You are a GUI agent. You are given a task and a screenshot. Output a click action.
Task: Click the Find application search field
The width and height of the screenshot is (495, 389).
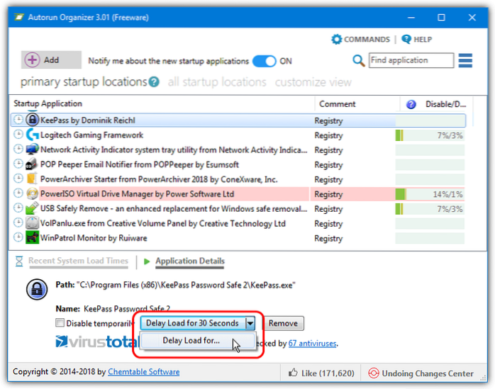pyautogui.click(x=411, y=61)
